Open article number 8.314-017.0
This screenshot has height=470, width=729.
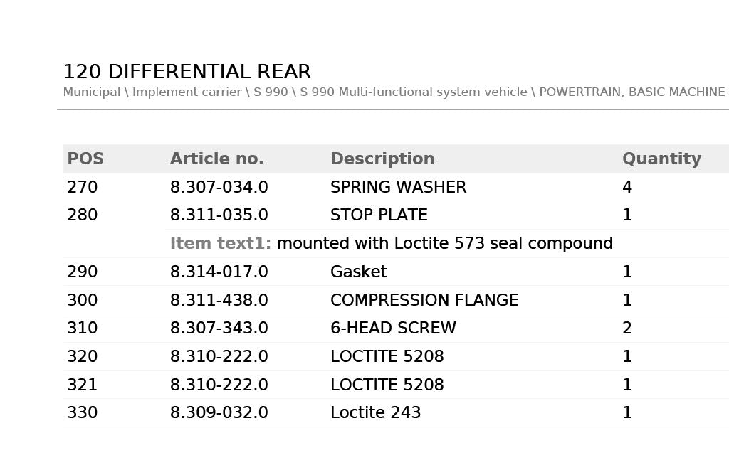(219, 272)
